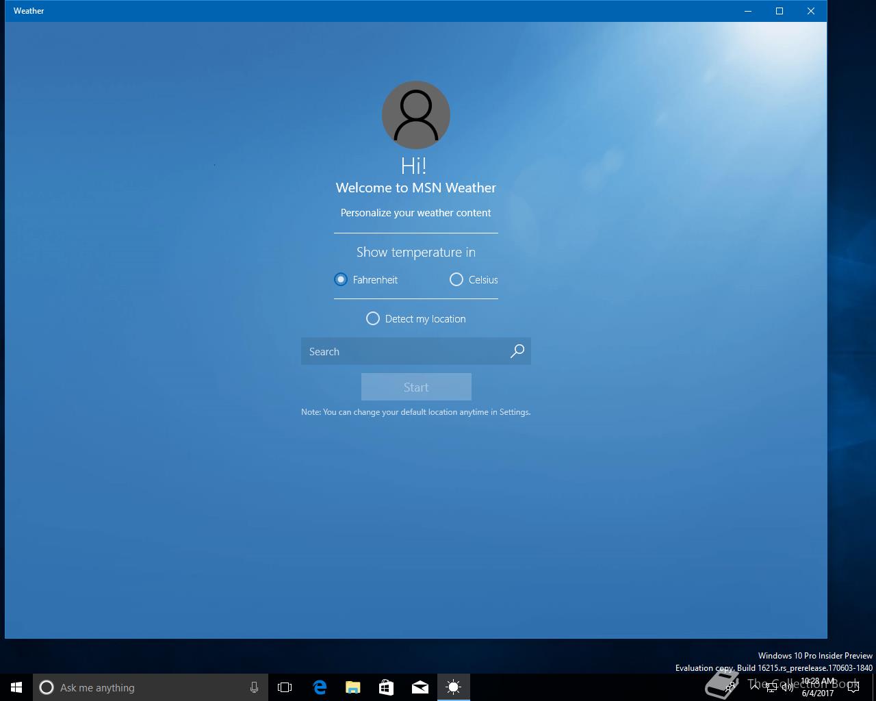This screenshot has height=701, width=876.
Task: Maximize the Weather window
Action: tap(780, 11)
